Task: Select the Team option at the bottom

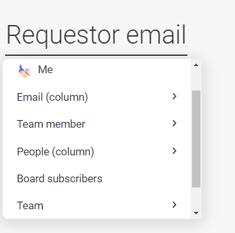Action: coord(96,205)
